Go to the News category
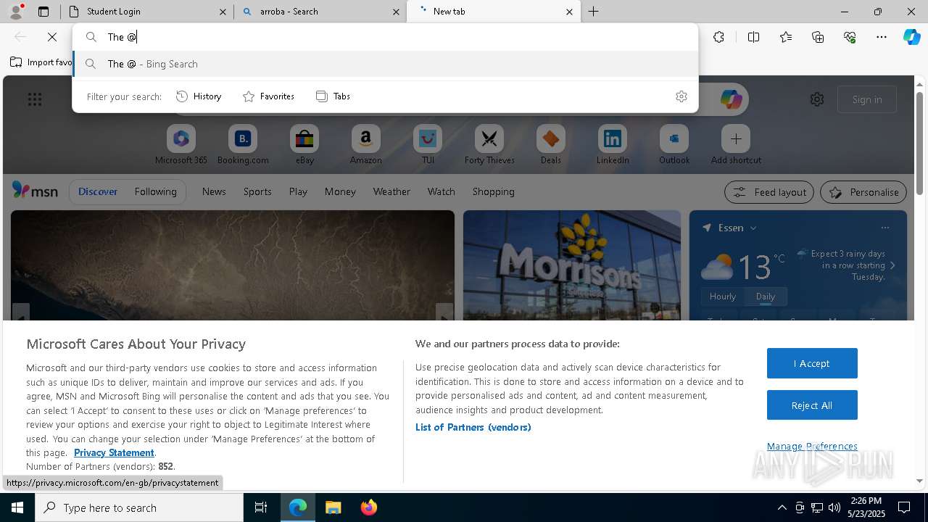This screenshot has width=928, height=522. pyautogui.click(x=214, y=191)
